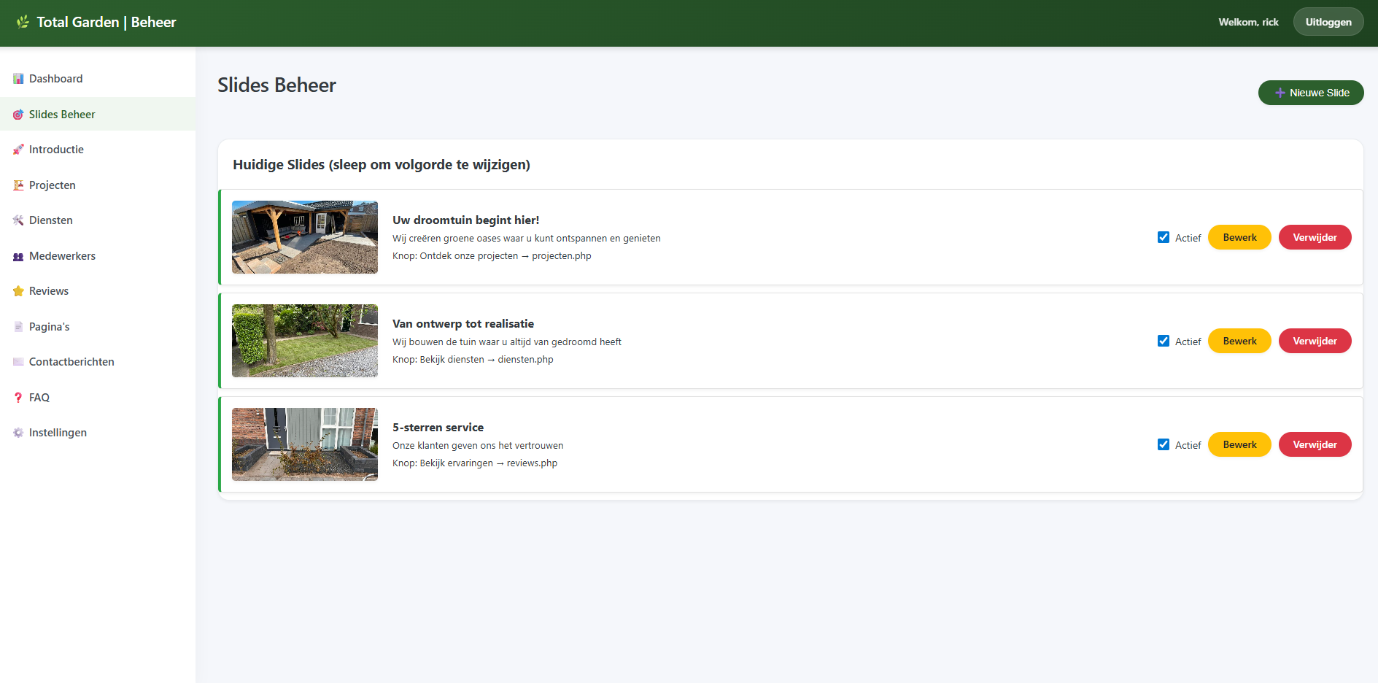This screenshot has width=1378, height=683.
Task: Open Contactberichten in the sidebar
Action: pos(98,362)
